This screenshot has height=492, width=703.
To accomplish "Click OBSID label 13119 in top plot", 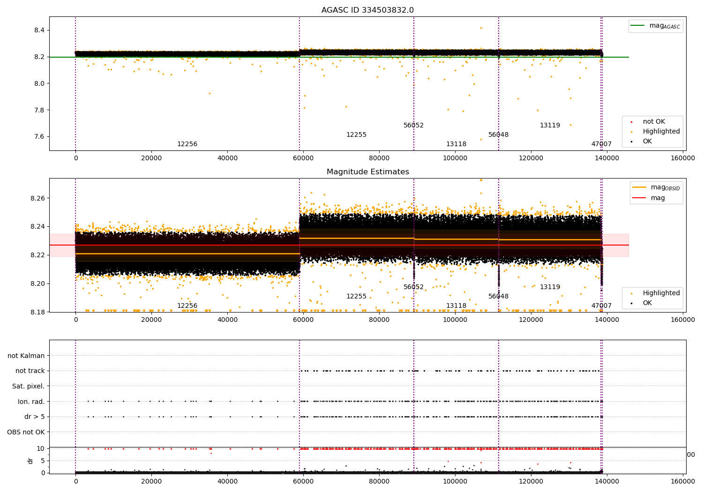I will click(x=550, y=126).
